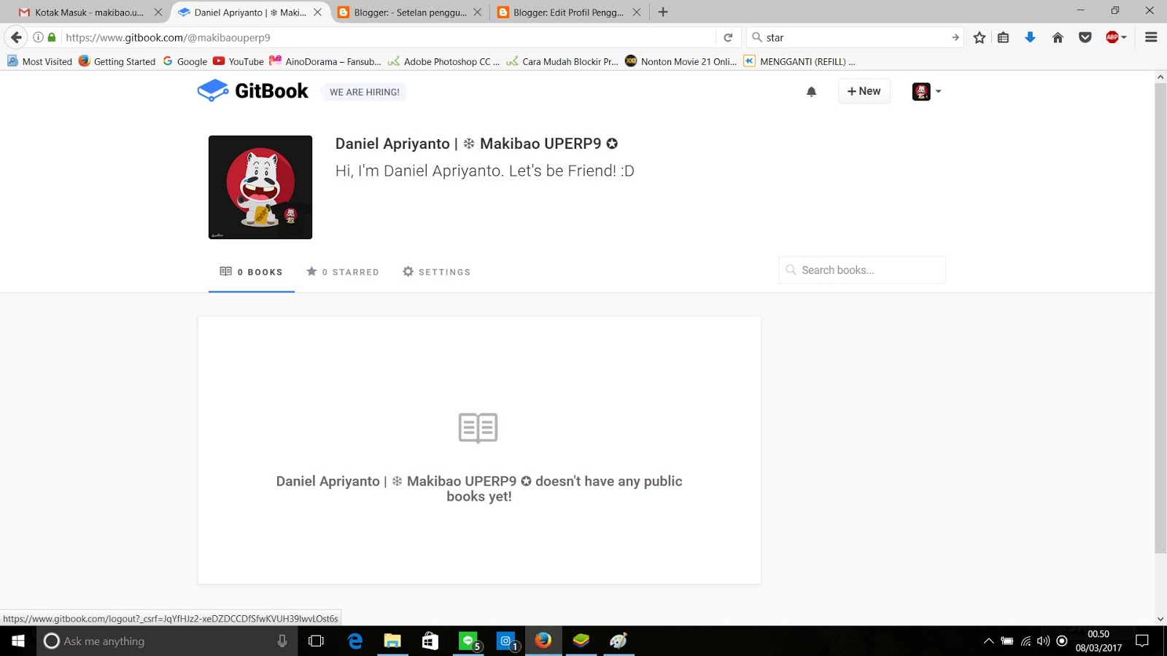Open the Most Visited bookmarks folder

coord(40,61)
